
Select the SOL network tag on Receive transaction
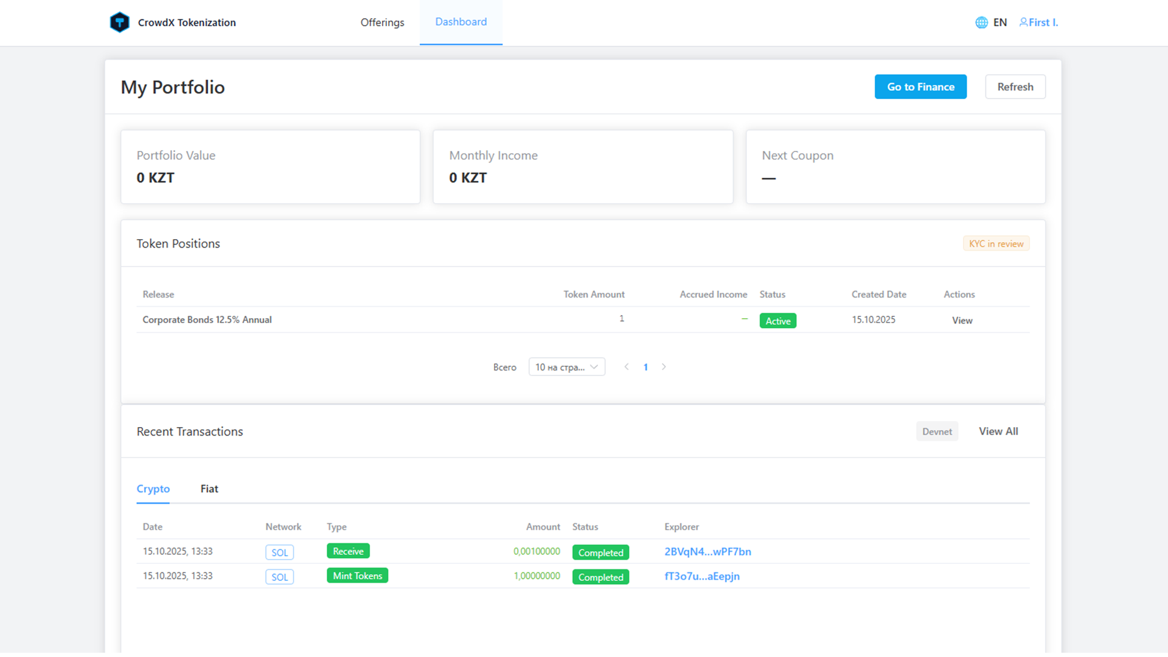(279, 552)
